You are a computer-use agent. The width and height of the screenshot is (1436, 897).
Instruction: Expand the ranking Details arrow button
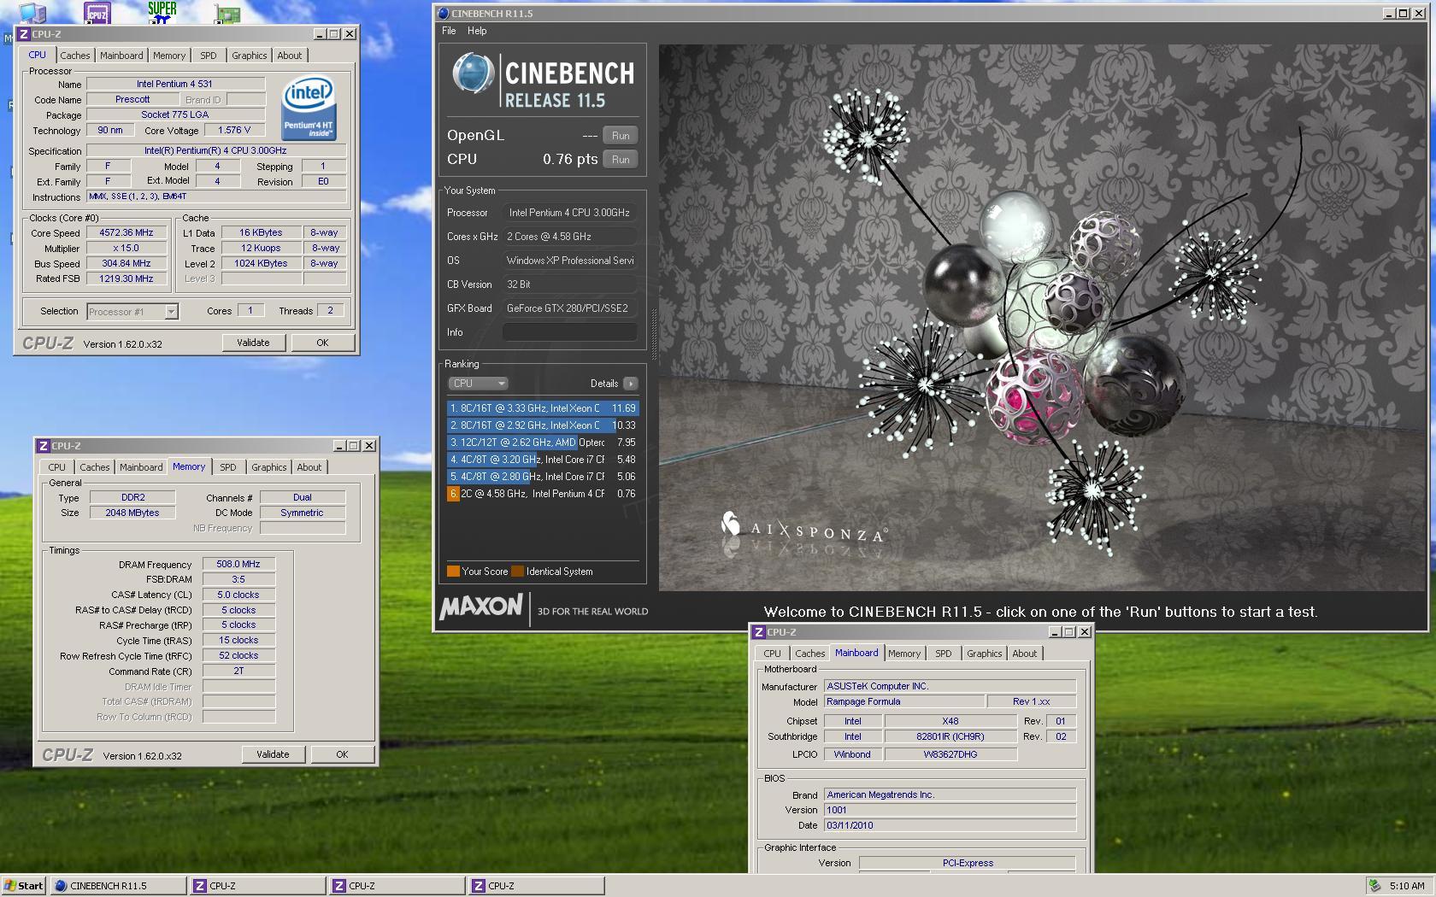[630, 384]
